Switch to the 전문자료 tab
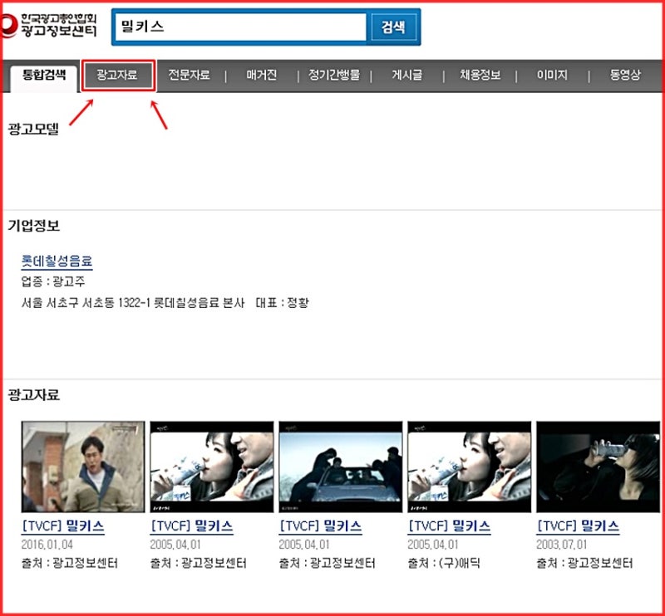 pyautogui.click(x=190, y=75)
